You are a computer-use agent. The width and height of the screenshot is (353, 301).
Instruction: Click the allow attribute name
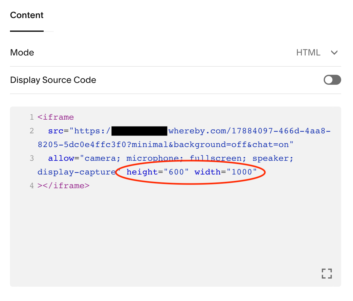point(61,158)
